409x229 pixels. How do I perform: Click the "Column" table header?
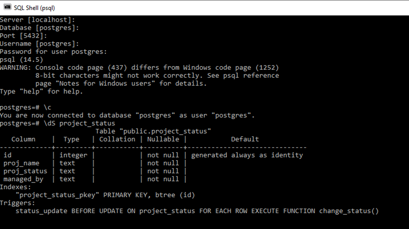23,139
